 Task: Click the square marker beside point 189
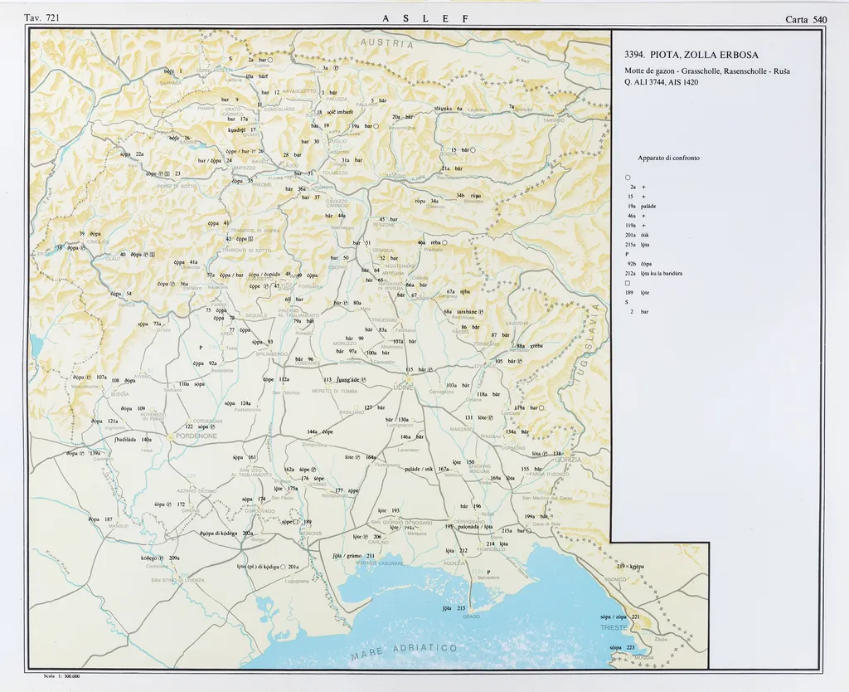295,522
